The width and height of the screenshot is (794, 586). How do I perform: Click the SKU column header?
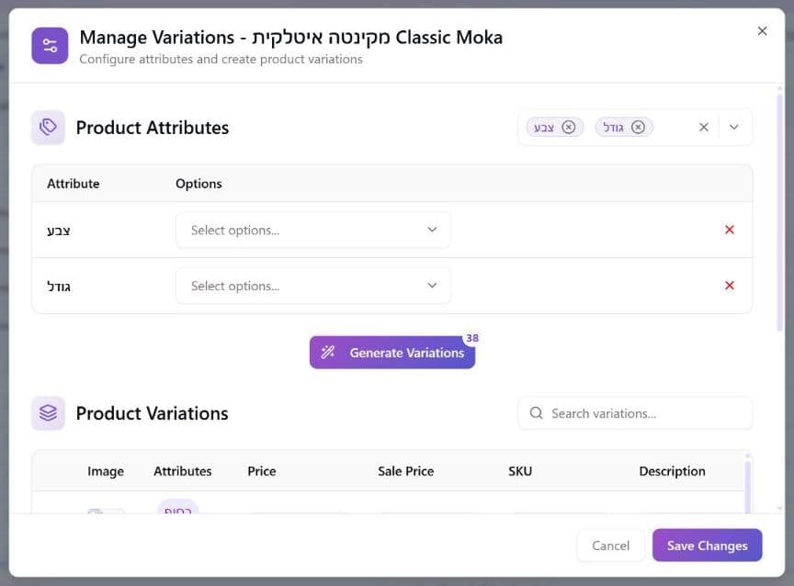[x=520, y=471]
